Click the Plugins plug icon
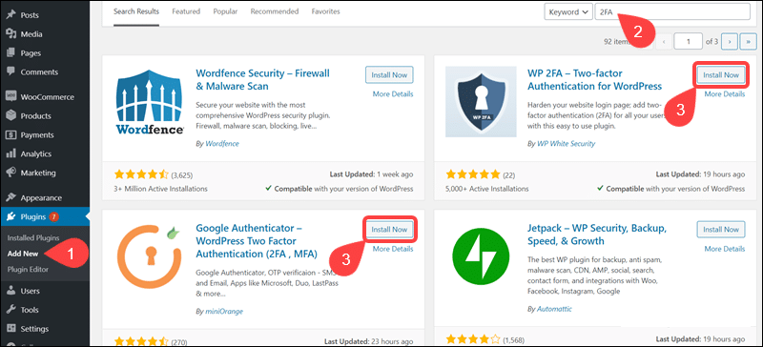Screen dimensions: 763x347 [x=10, y=217]
